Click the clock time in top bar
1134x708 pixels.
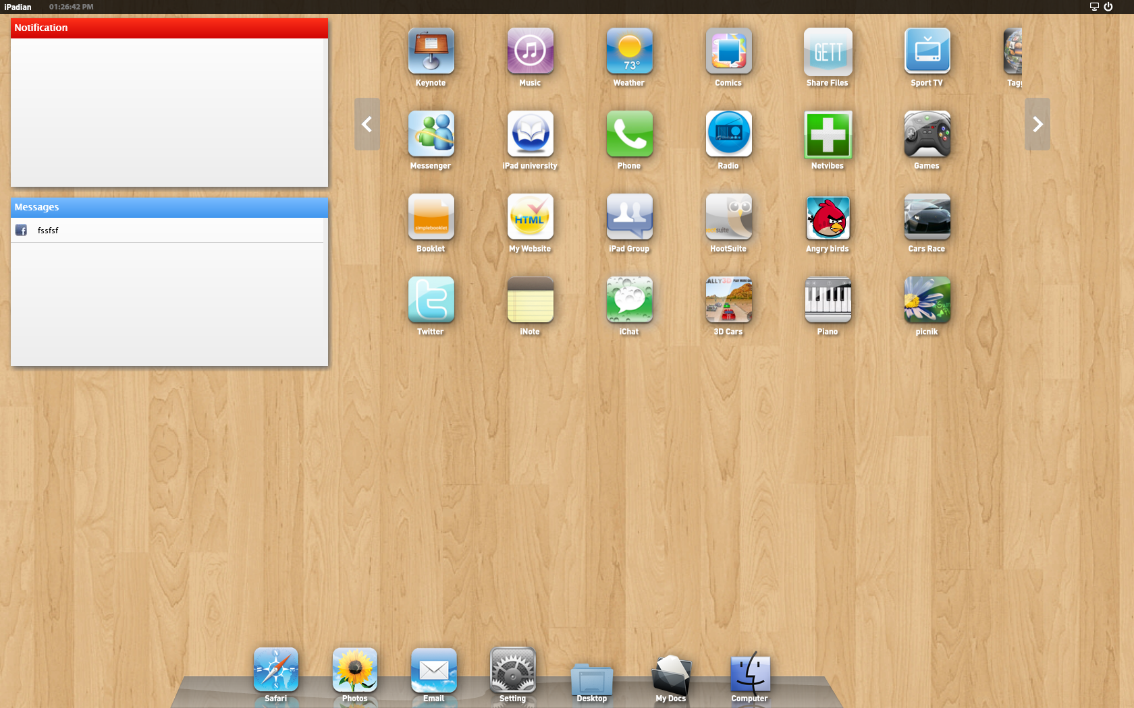pyautogui.click(x=71, y=7)
